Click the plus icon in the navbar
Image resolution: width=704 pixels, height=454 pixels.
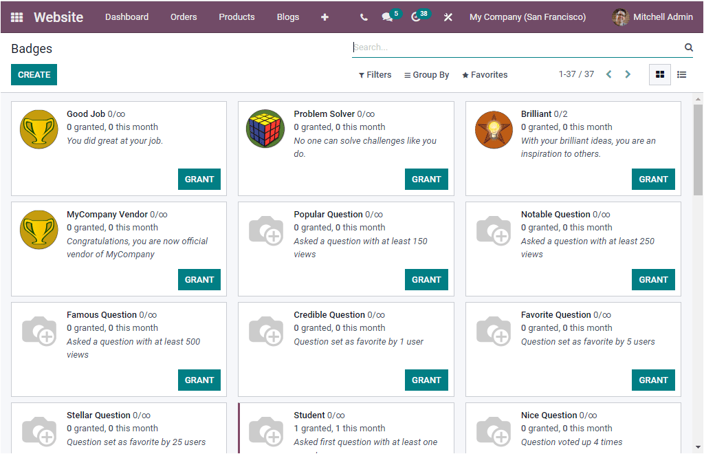click(324, 17)
